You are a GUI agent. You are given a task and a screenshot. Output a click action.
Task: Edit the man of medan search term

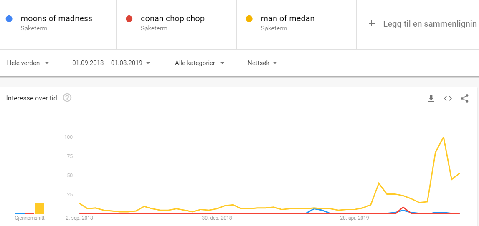click(x=288, y=19)
